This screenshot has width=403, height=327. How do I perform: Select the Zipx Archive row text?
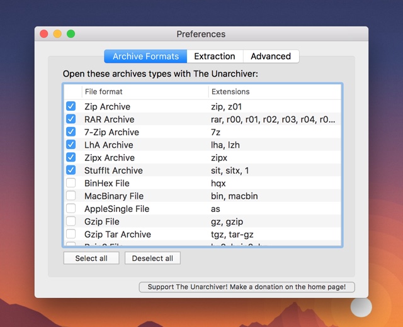pos(110,158)
